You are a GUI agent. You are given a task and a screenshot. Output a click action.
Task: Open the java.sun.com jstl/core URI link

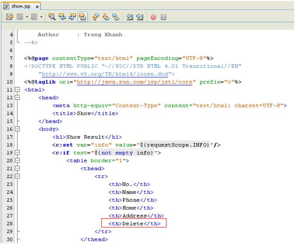pos(134,82)
